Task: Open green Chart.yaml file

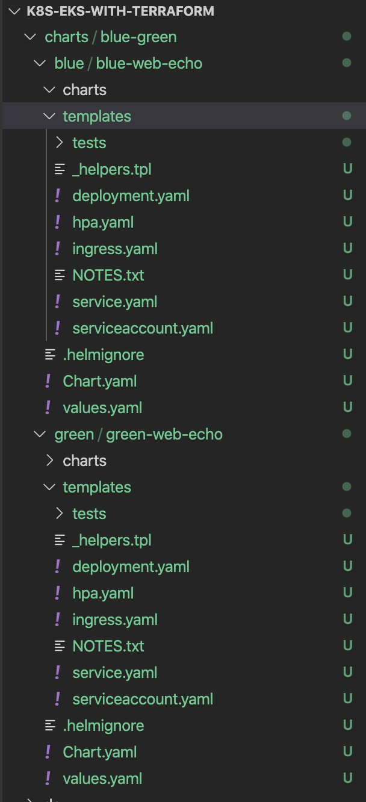Action: 99,752
